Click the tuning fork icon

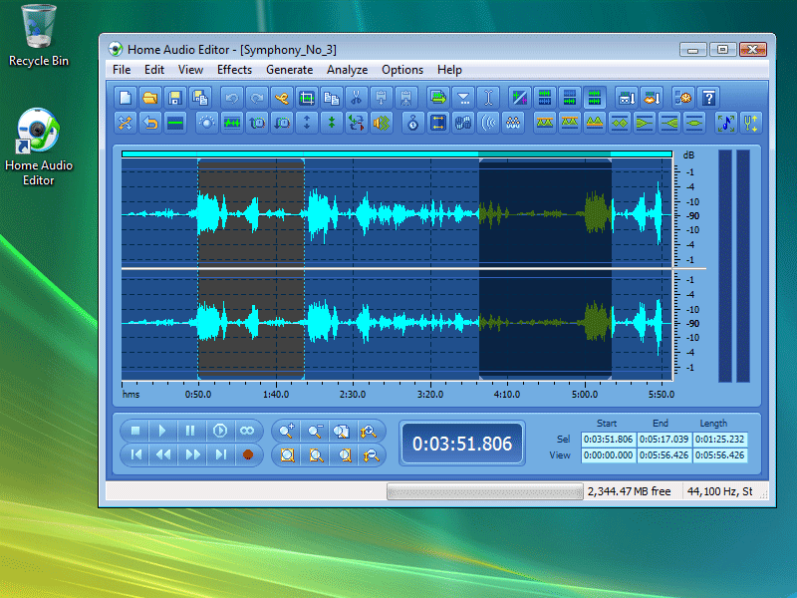click(751, 123)
